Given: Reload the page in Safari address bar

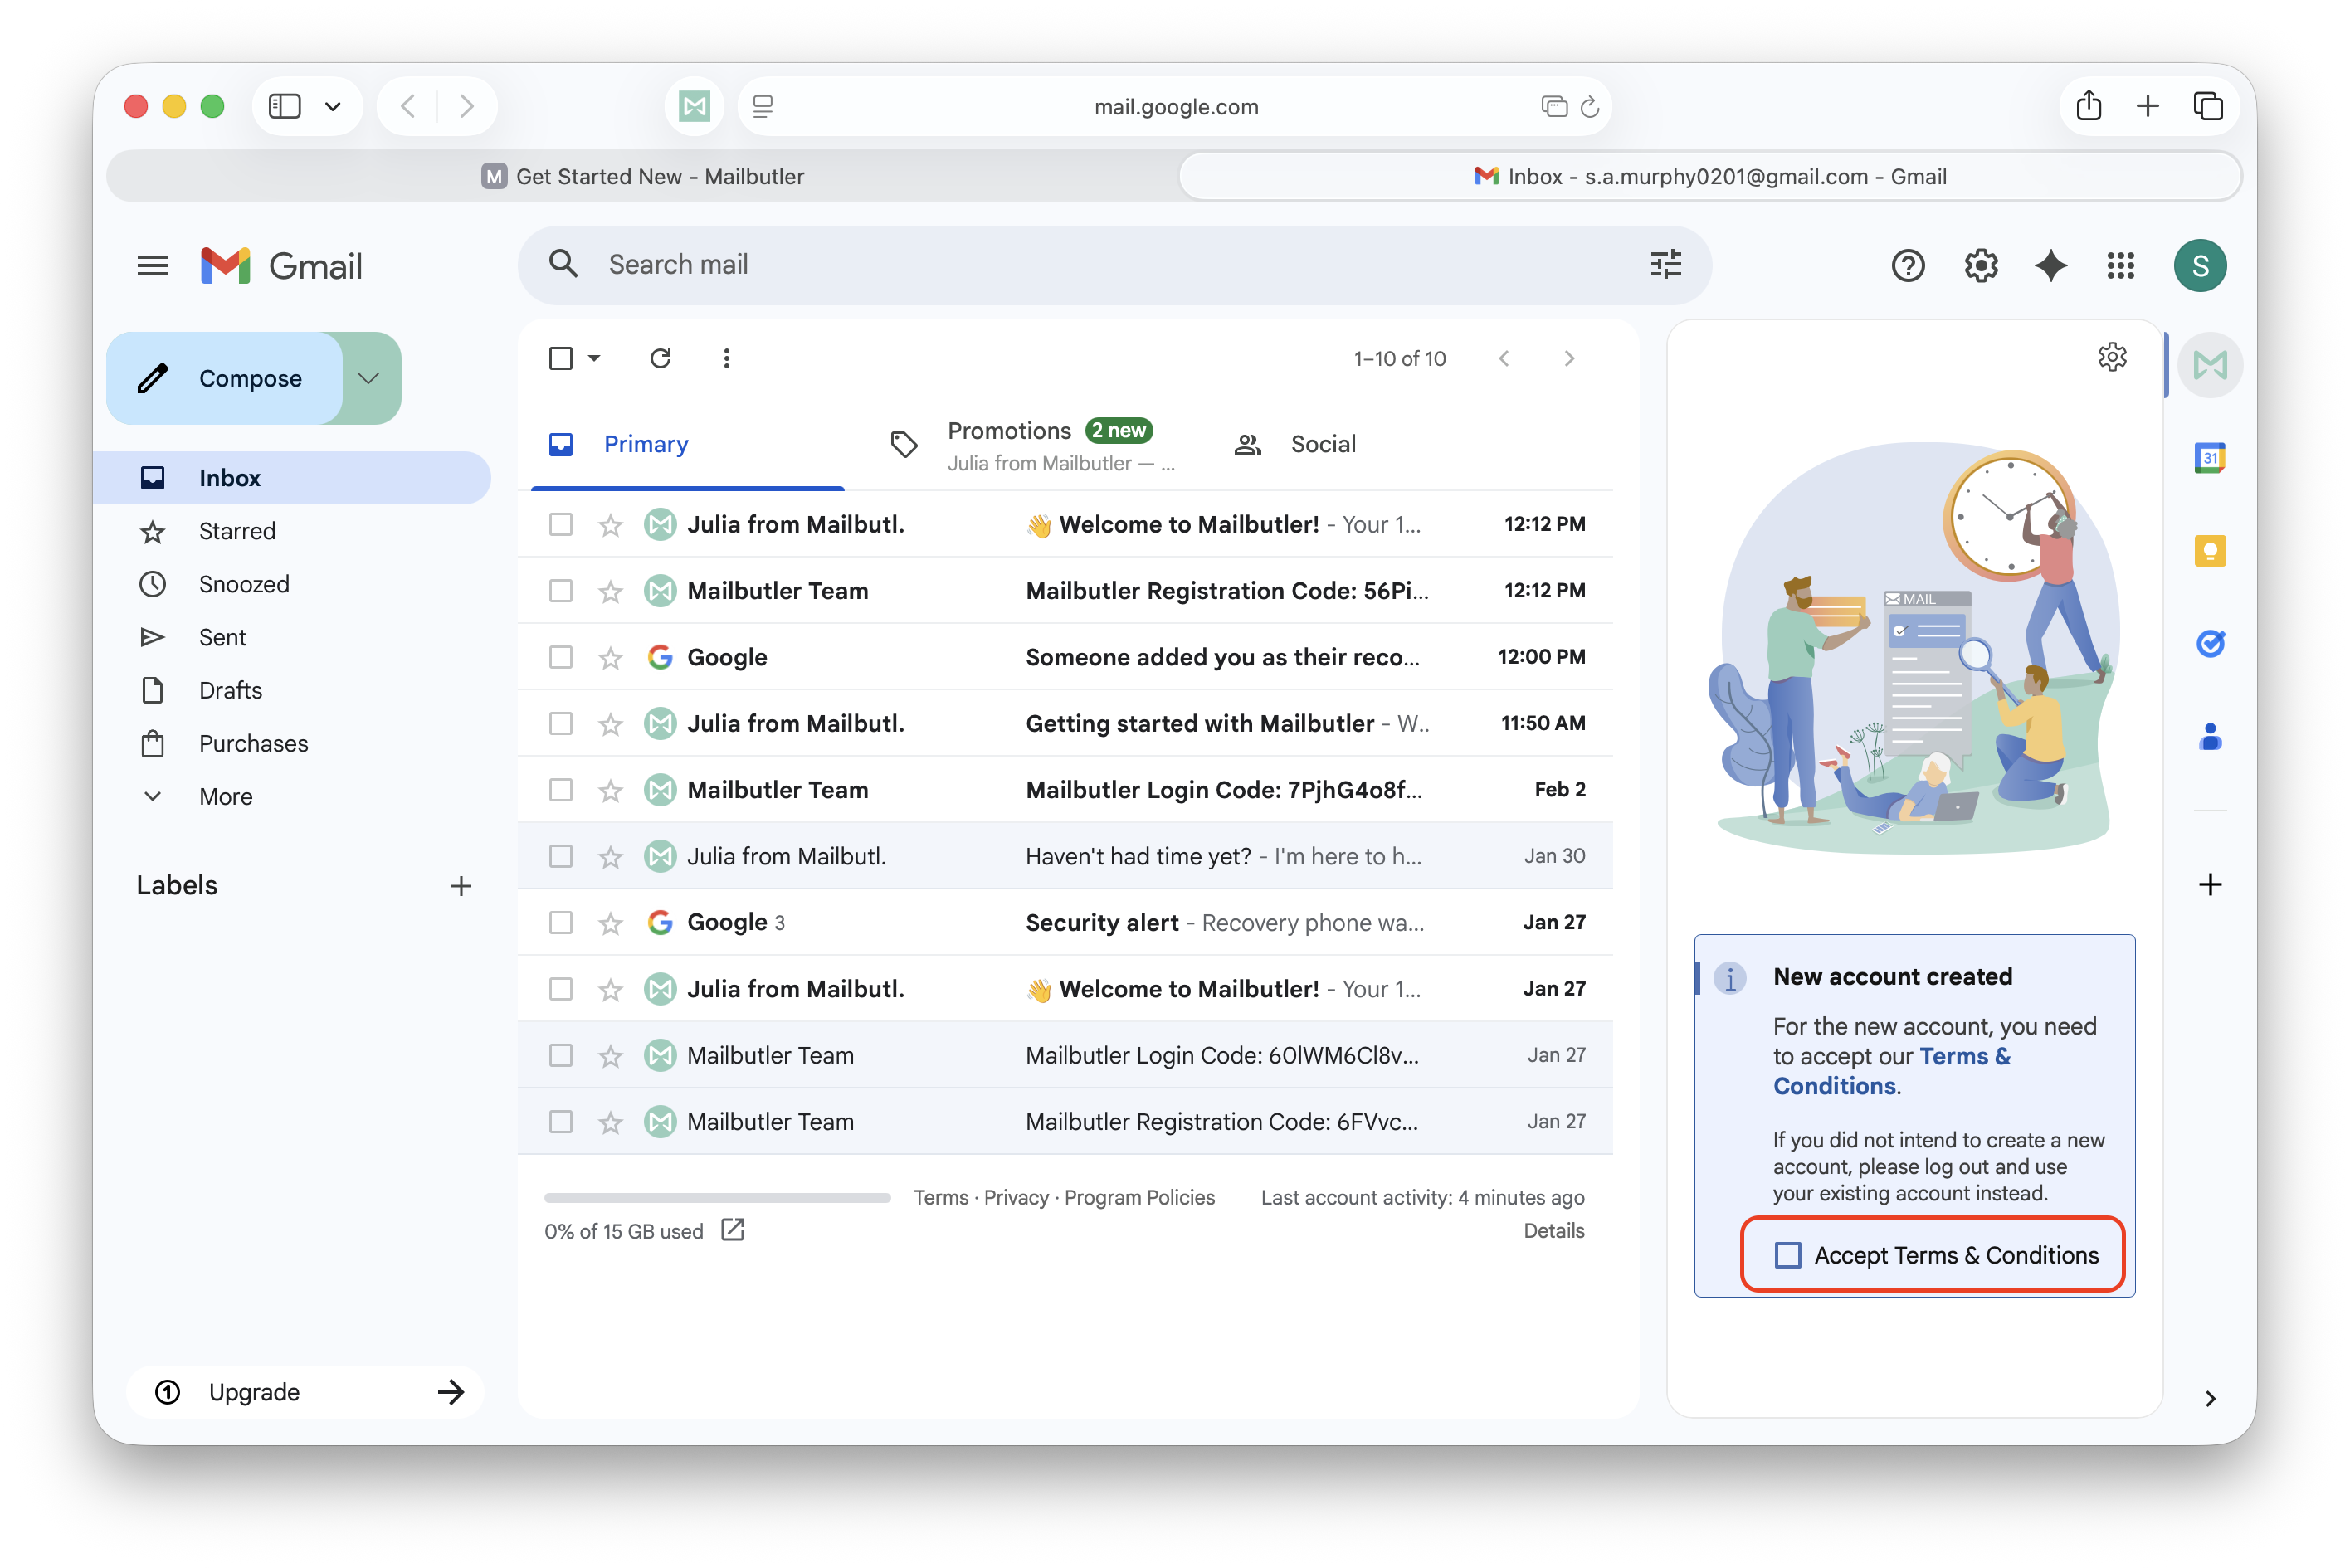Looking at the screenshot, I should pyautogui.click(x=1589, y=106).
